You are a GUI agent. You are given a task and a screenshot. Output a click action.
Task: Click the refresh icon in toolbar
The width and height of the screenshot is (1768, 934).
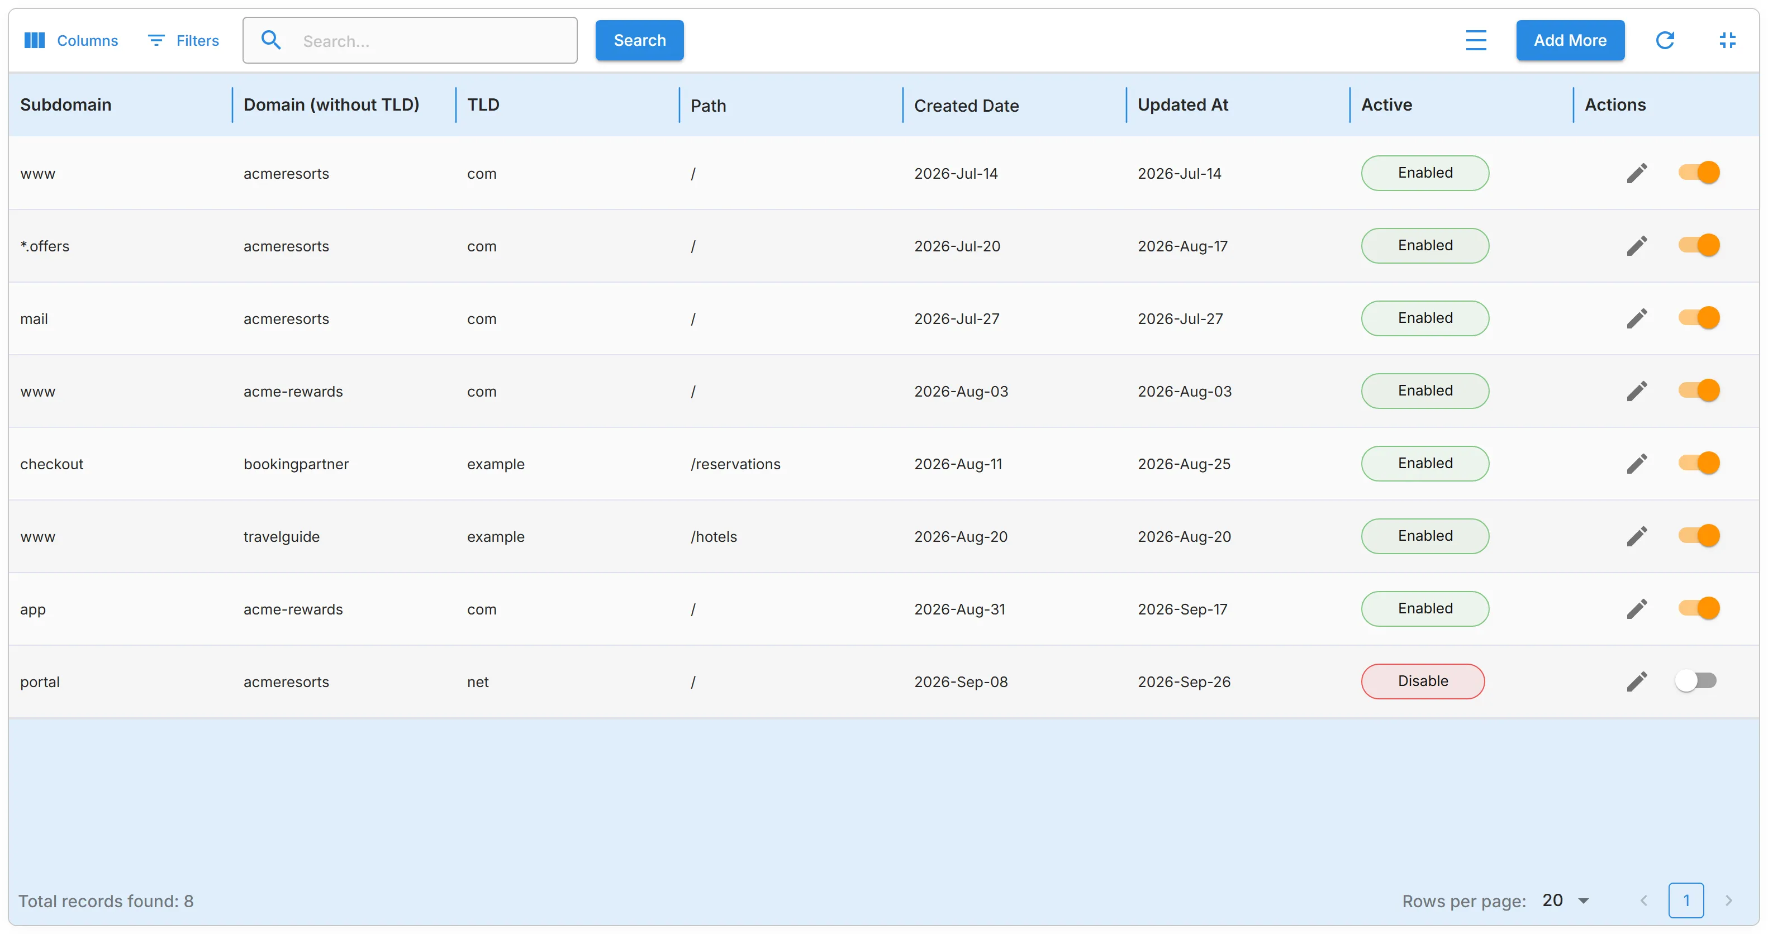click(x=1665, y=40)
